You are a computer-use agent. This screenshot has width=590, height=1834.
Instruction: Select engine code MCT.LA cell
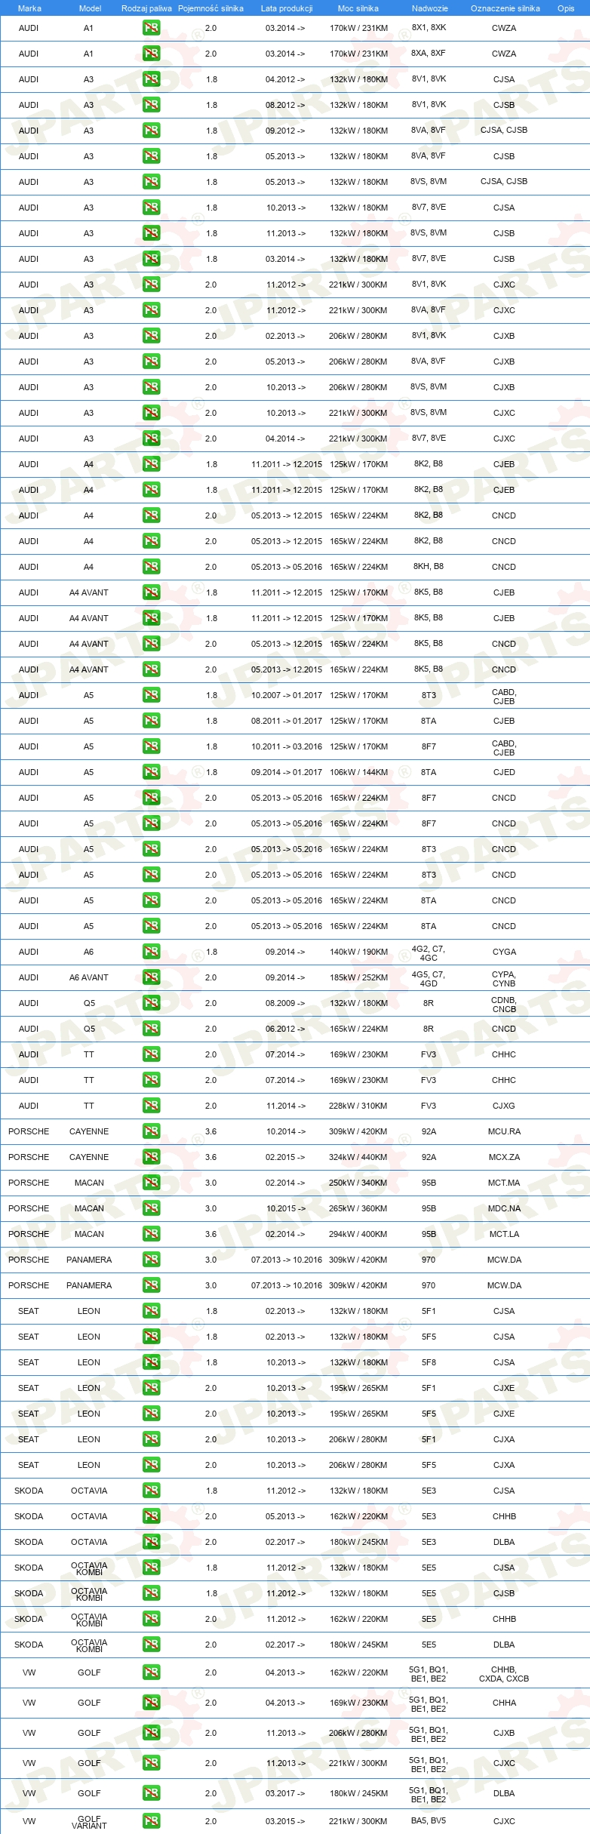click(x=504, y=1234)
